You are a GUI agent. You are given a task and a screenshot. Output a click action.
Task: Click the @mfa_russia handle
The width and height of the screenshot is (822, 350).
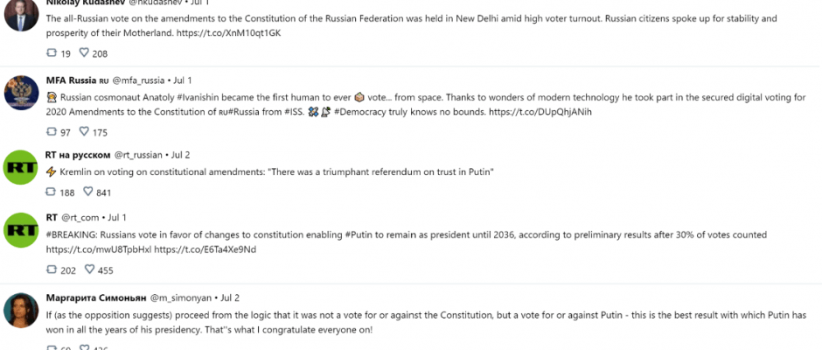coord(138,80)
